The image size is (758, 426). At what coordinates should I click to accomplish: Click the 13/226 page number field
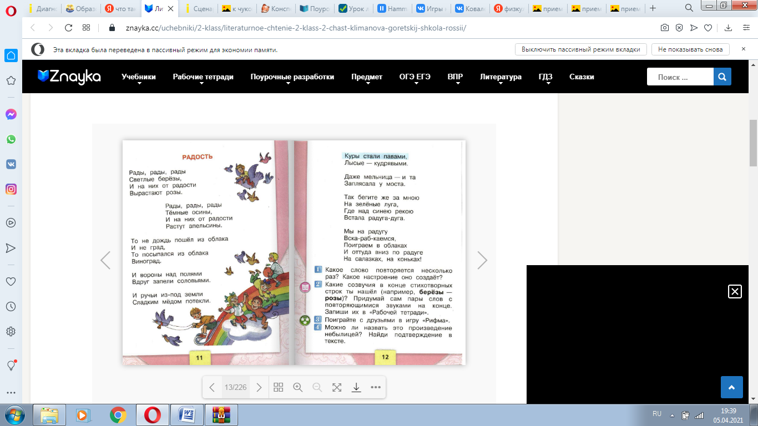click(x=235, y=387)
